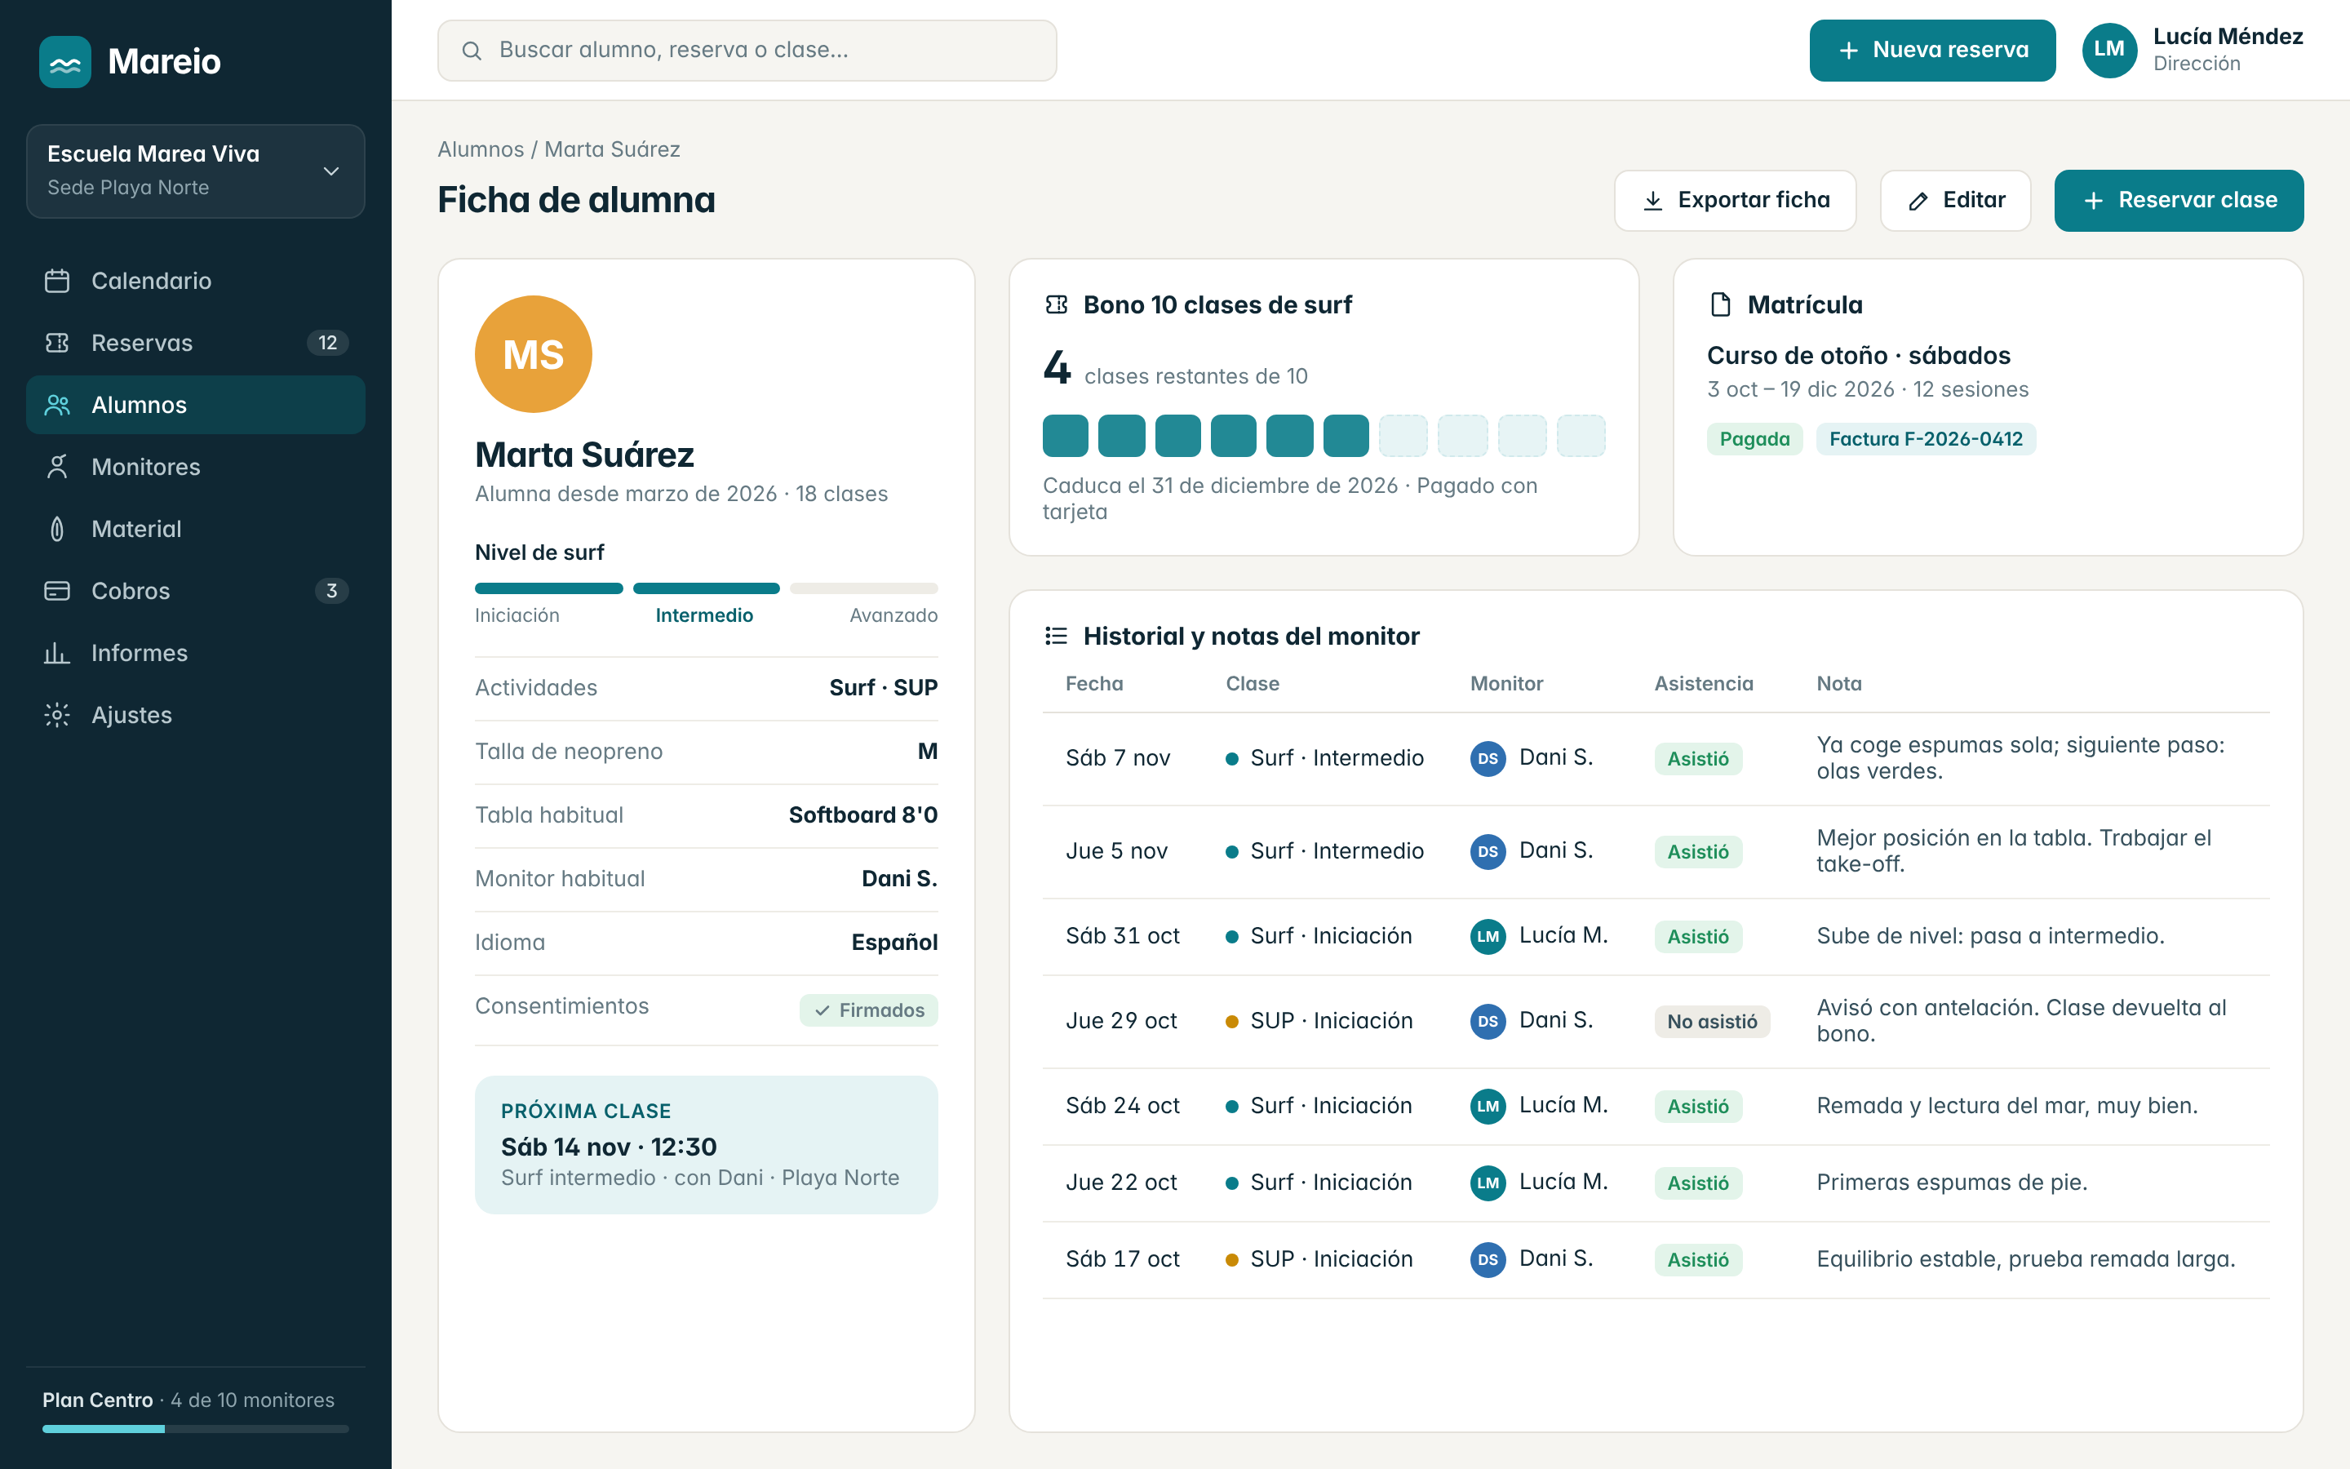Click the Ajustes gear icon in sidebar
This screenshot has width=2350, height=1469.
coord(57,715)
